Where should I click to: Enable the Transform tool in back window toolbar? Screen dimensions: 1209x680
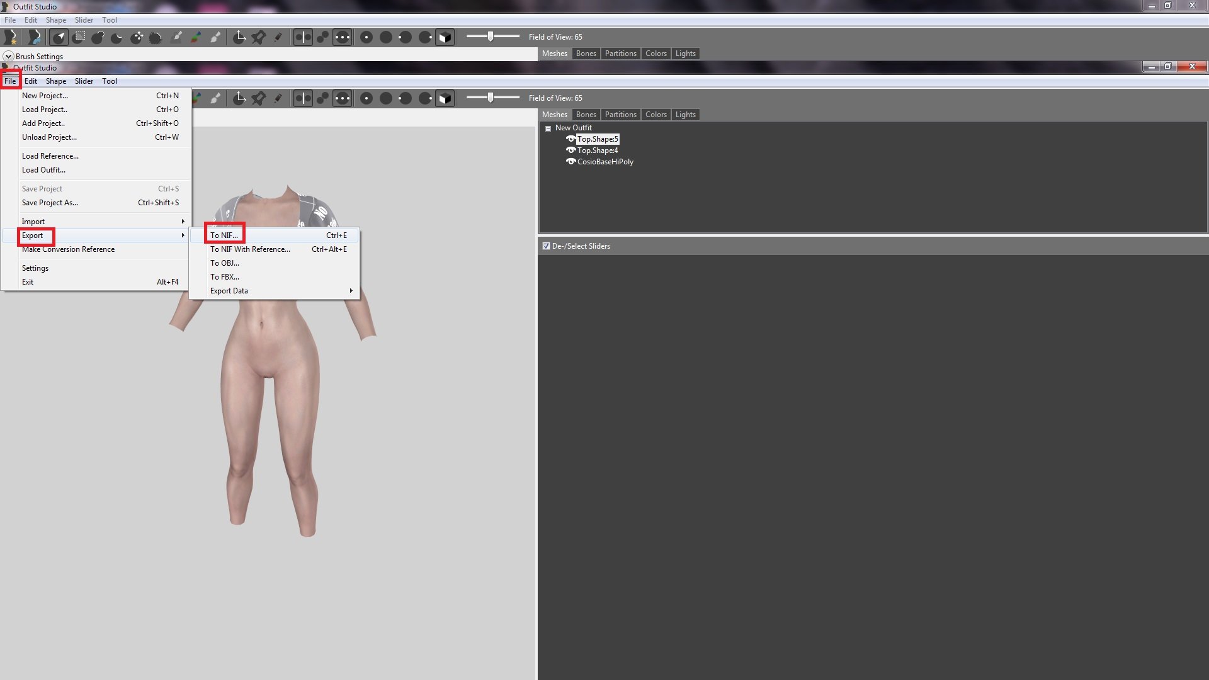[x=239, y=37]
